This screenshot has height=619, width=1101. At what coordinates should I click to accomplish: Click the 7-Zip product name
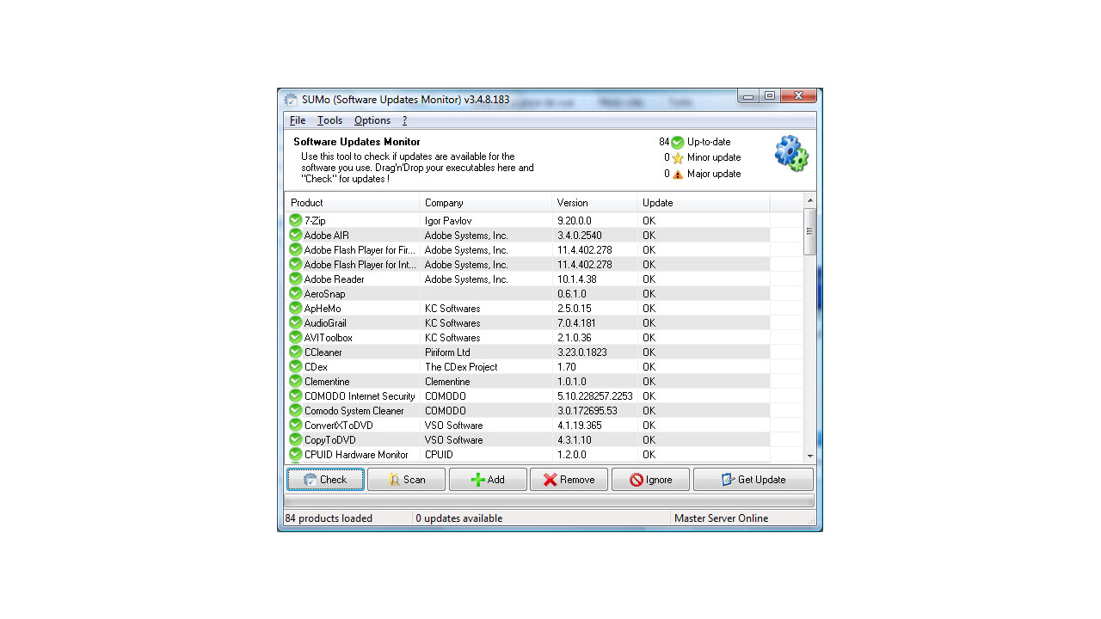[x=315, y=221]
